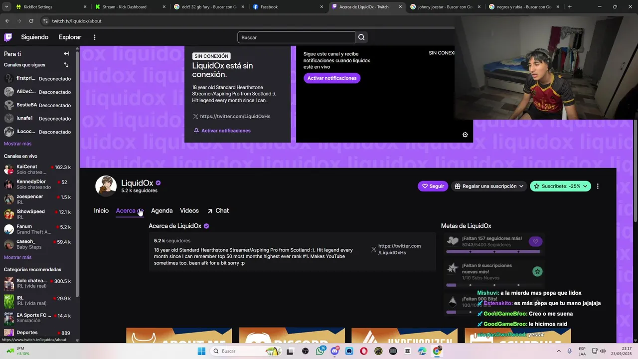Open the Solo chateando recommended category
The height and width of the screenshot is (359, 638).
(x=38, y=284)
